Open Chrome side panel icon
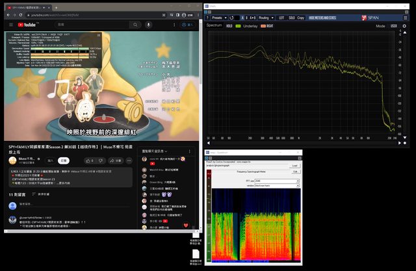This screenshot has width=416, height=271. pos(177,15)
